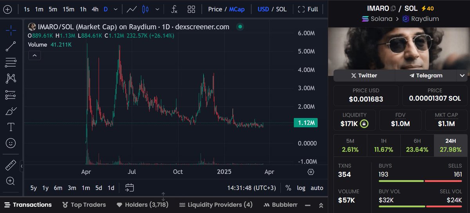Select the 15m timeframe

coord(69,9)
